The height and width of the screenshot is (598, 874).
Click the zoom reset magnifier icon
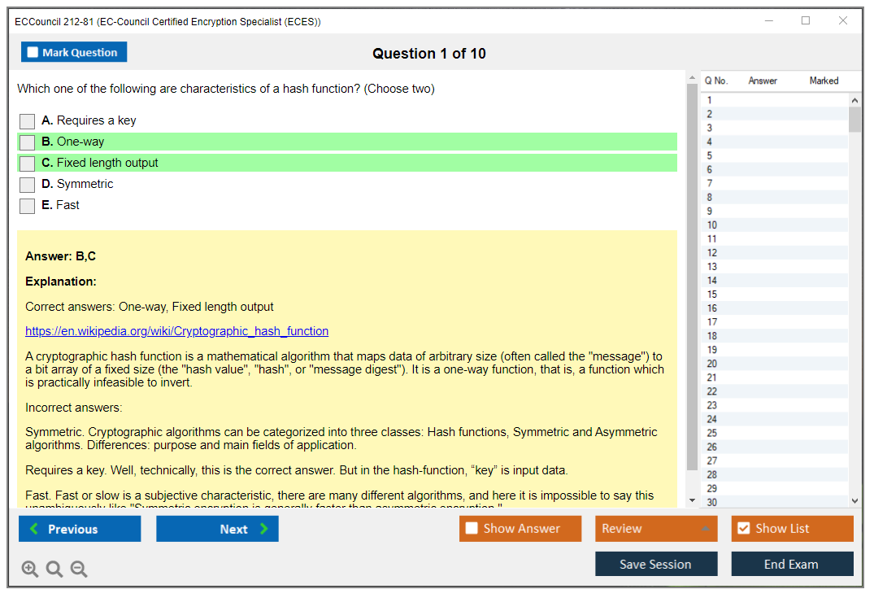click(54, 570)
